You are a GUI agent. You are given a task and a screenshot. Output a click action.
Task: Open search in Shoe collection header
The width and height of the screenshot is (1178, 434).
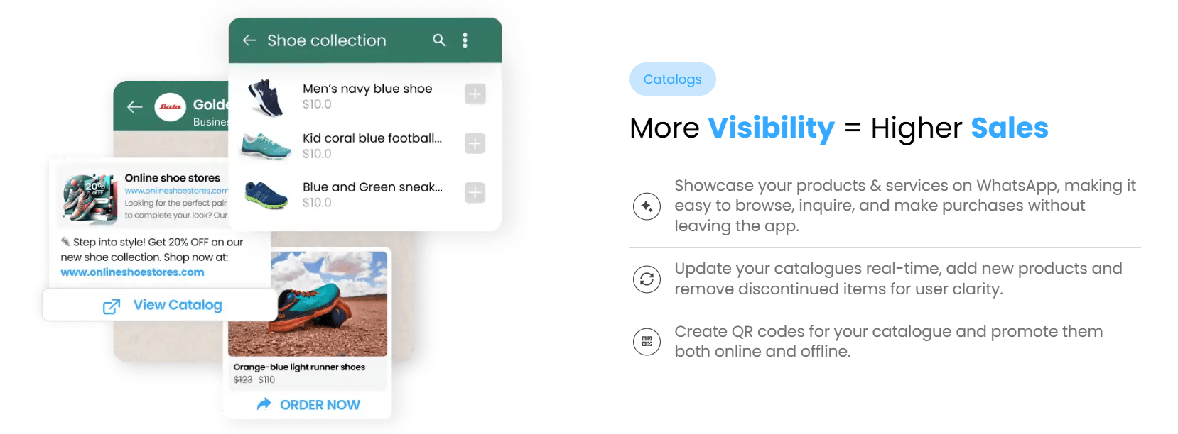(x=439, y=40)
